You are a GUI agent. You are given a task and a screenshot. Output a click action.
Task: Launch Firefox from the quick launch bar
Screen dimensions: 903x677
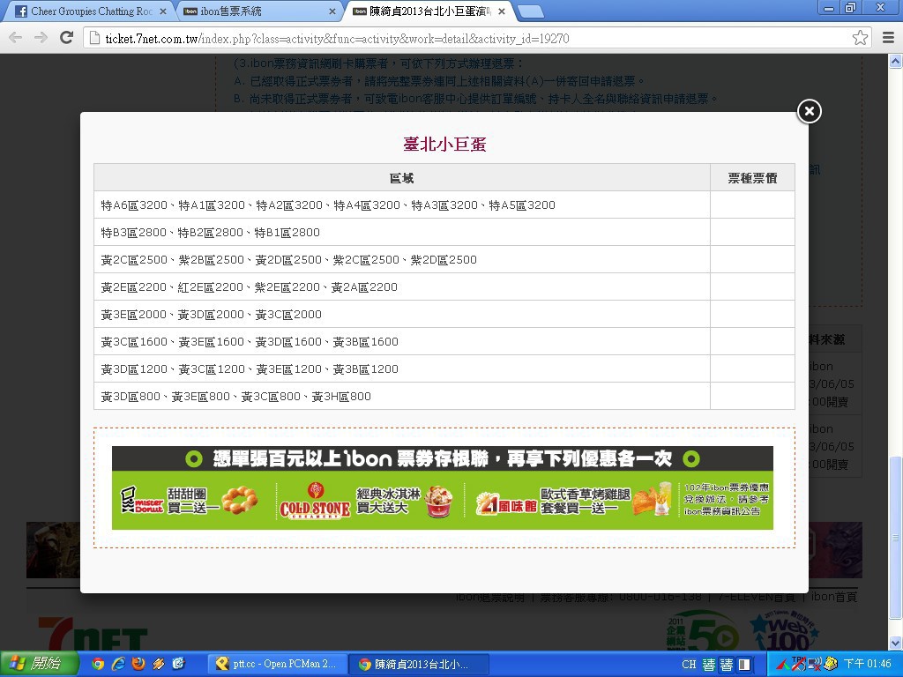pyautogui.click(x=138, y=664)
